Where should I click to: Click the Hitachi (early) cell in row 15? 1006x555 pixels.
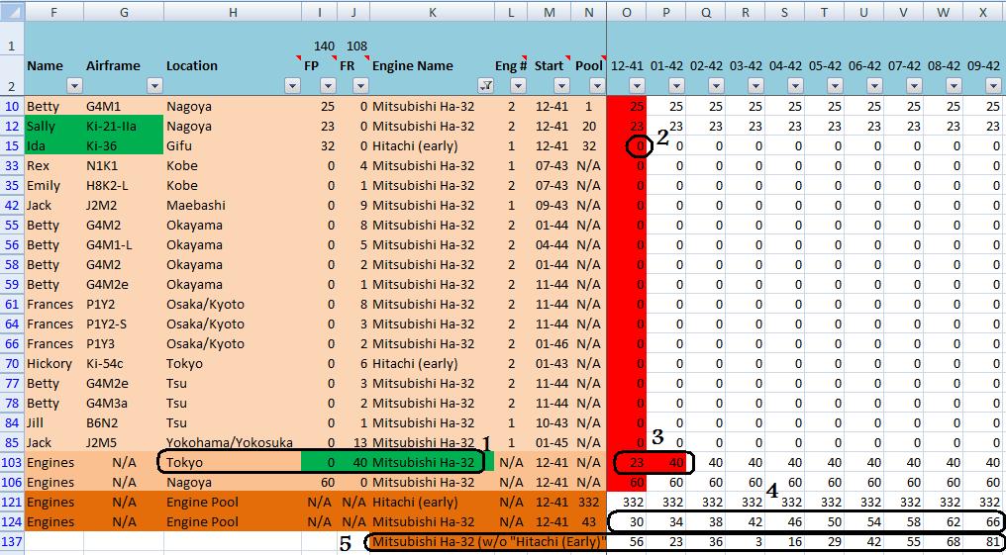pyautogui.click(x=433, y=145)
